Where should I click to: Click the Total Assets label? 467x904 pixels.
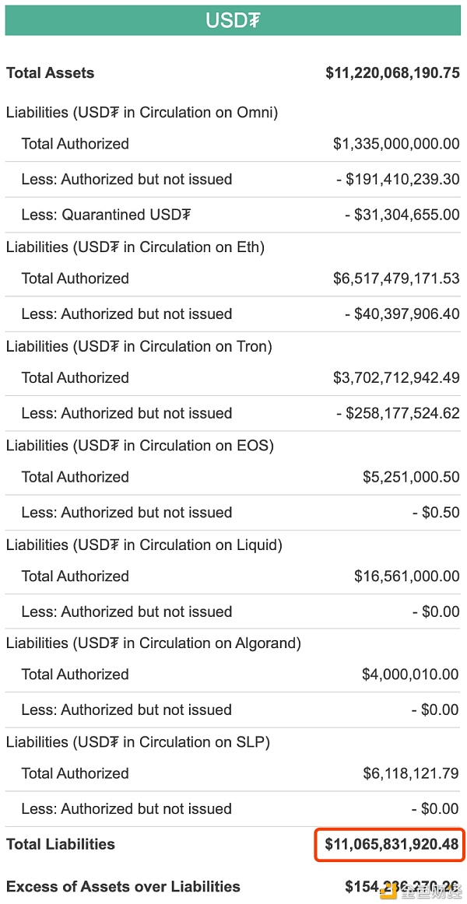click(x=50, y=73)
